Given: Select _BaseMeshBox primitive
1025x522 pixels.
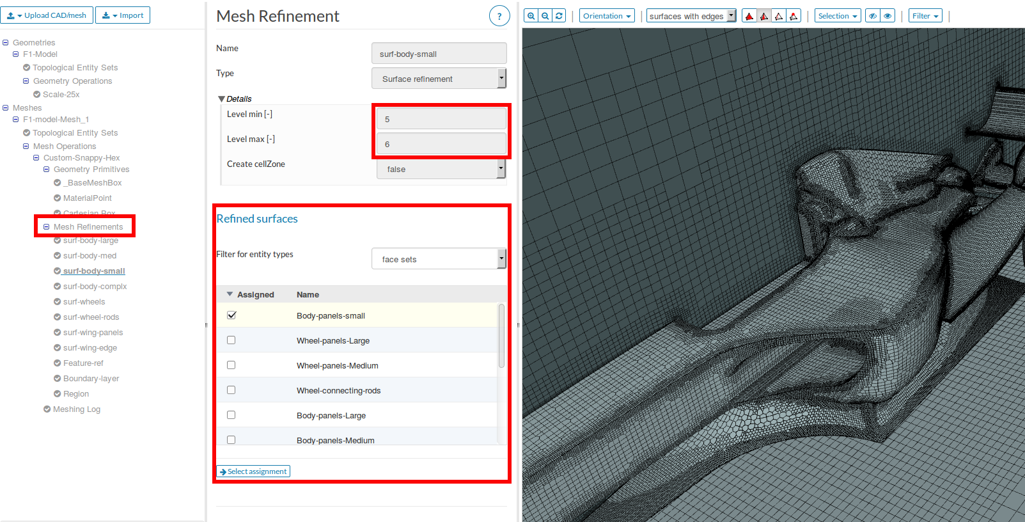Looking at the screenshot, I should pyautogui.click(x=92, y=183).
